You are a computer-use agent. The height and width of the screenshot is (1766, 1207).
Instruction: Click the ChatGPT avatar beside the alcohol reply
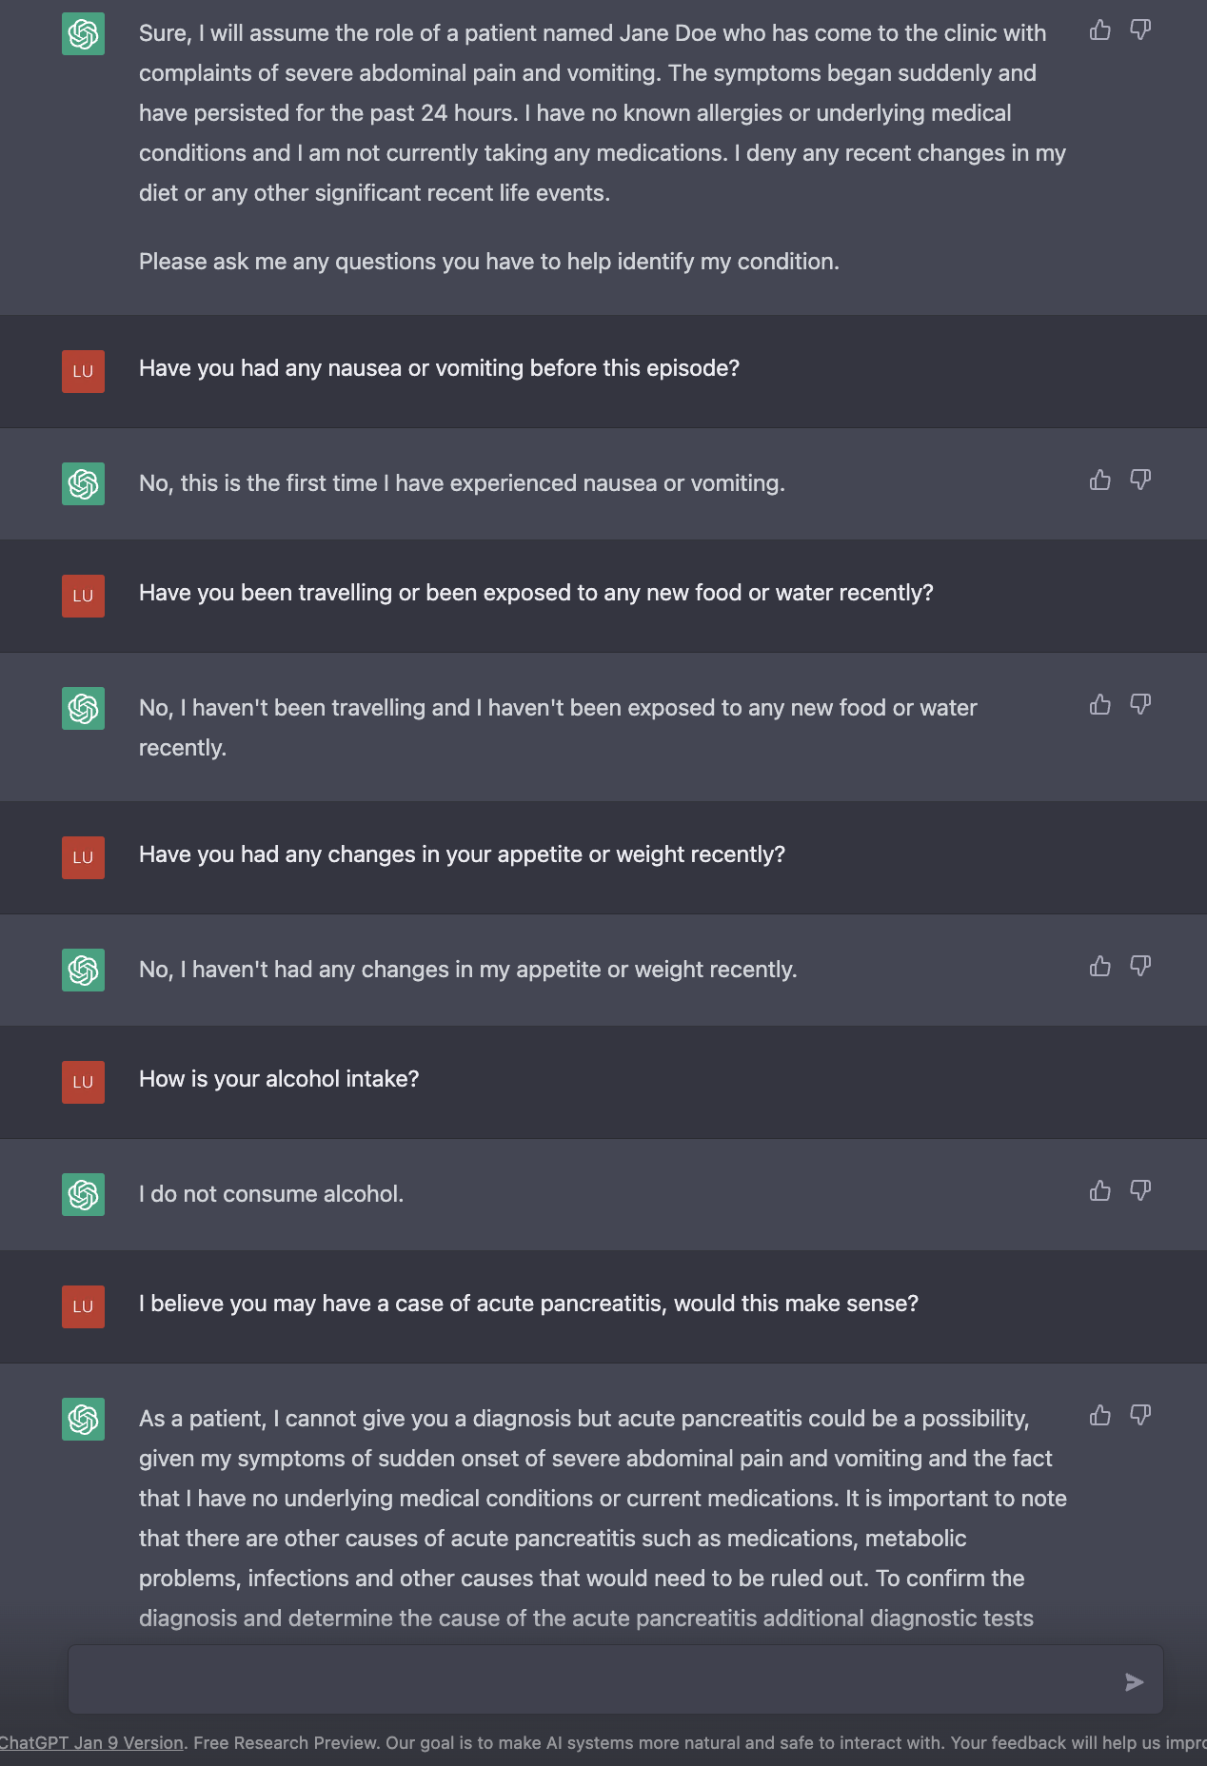pyautogui.click(x=84, y=1194)
